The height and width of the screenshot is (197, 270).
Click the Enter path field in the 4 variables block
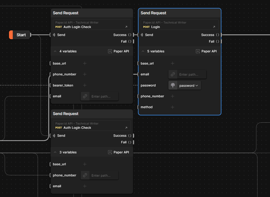tap(104, 97)
